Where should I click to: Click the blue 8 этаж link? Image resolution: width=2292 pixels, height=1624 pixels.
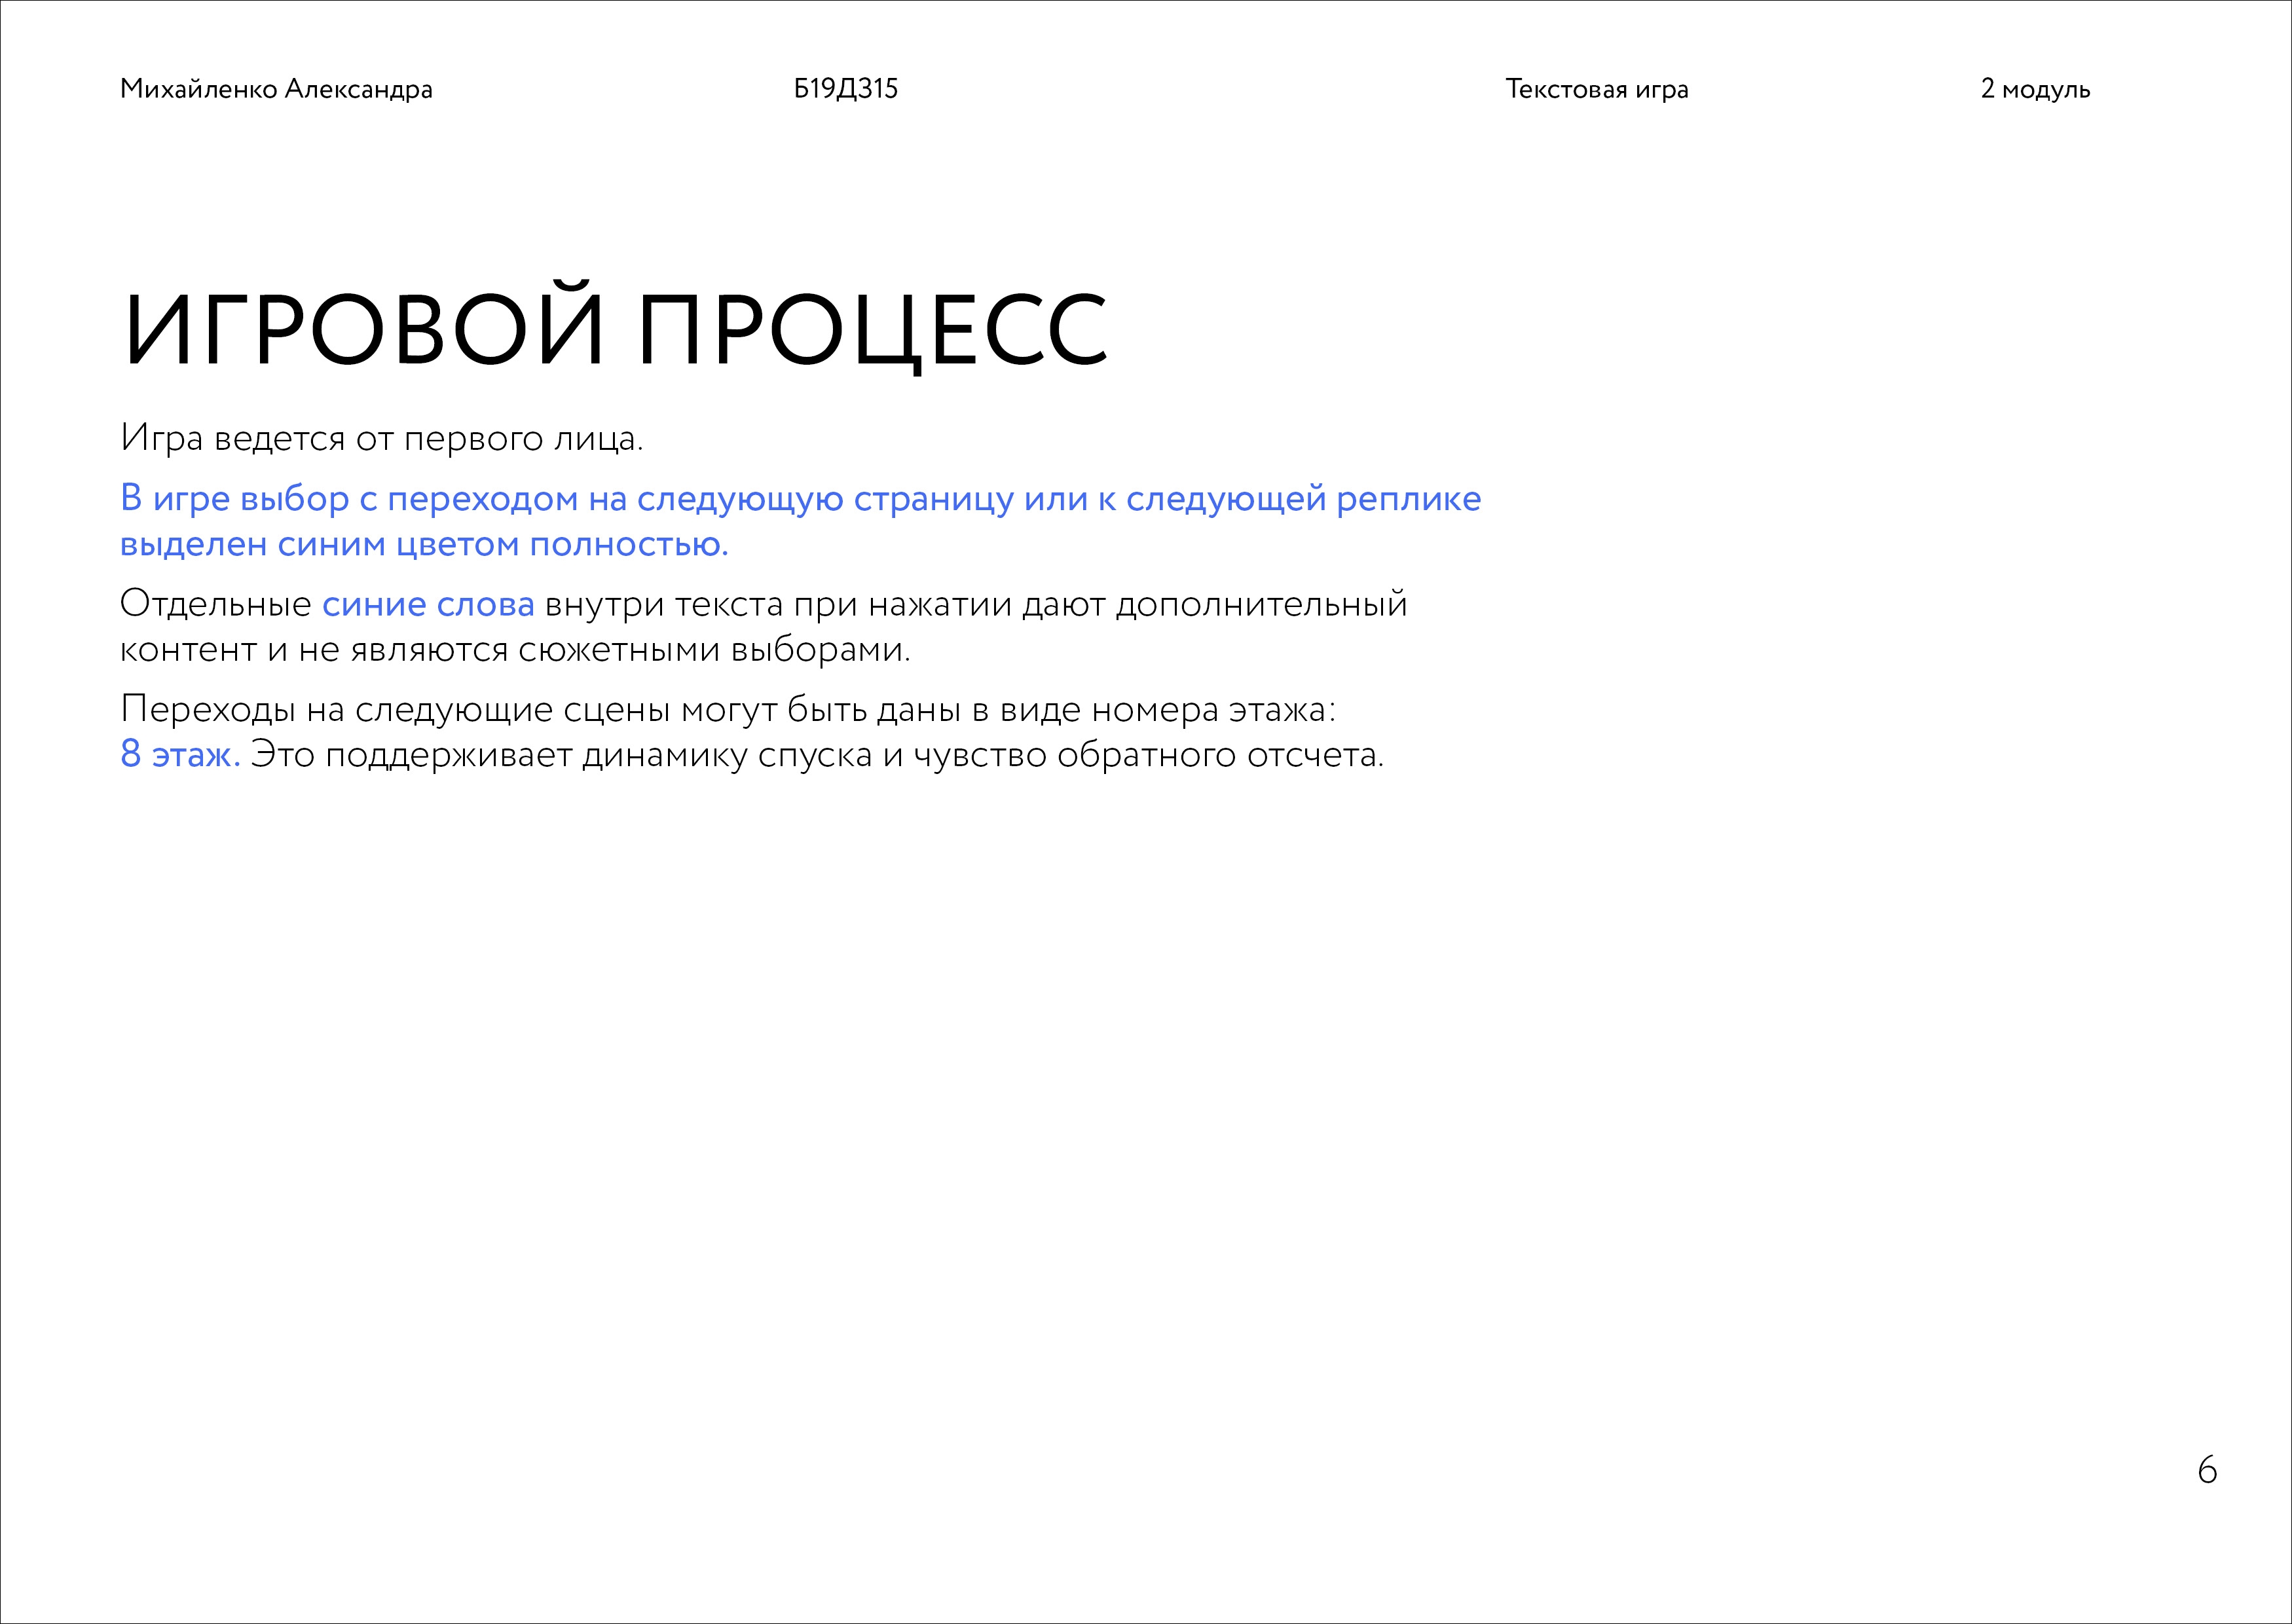click(180, 754)
